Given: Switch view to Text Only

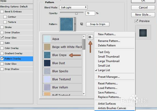Looking at the screenshot, I should 104,52.
